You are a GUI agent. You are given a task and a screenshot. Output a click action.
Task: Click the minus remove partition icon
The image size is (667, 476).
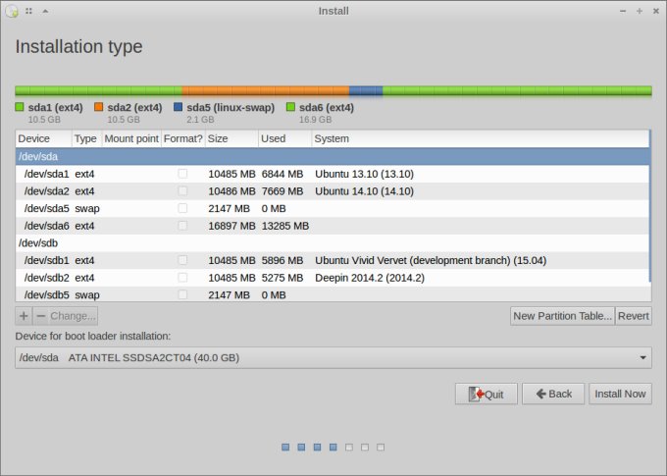(41, 316)
